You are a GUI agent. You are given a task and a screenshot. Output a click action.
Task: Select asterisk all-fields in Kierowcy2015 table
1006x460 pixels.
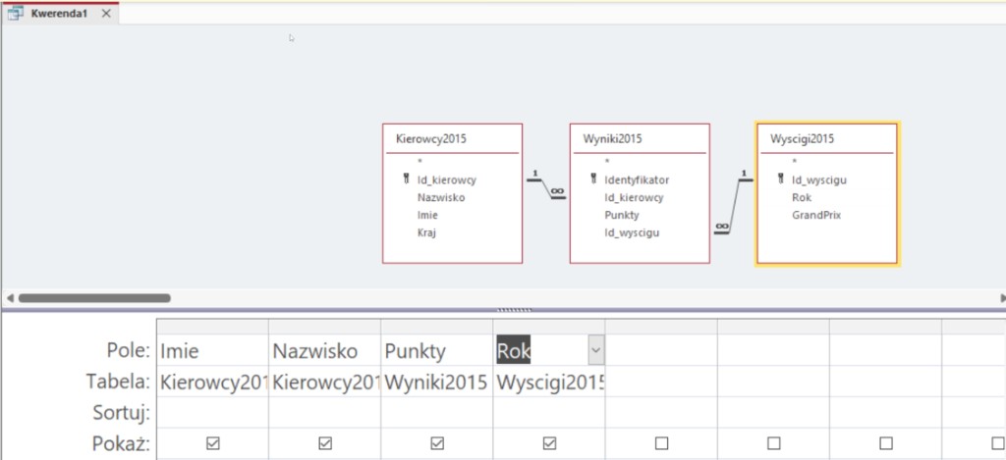(x=419, y=162)
